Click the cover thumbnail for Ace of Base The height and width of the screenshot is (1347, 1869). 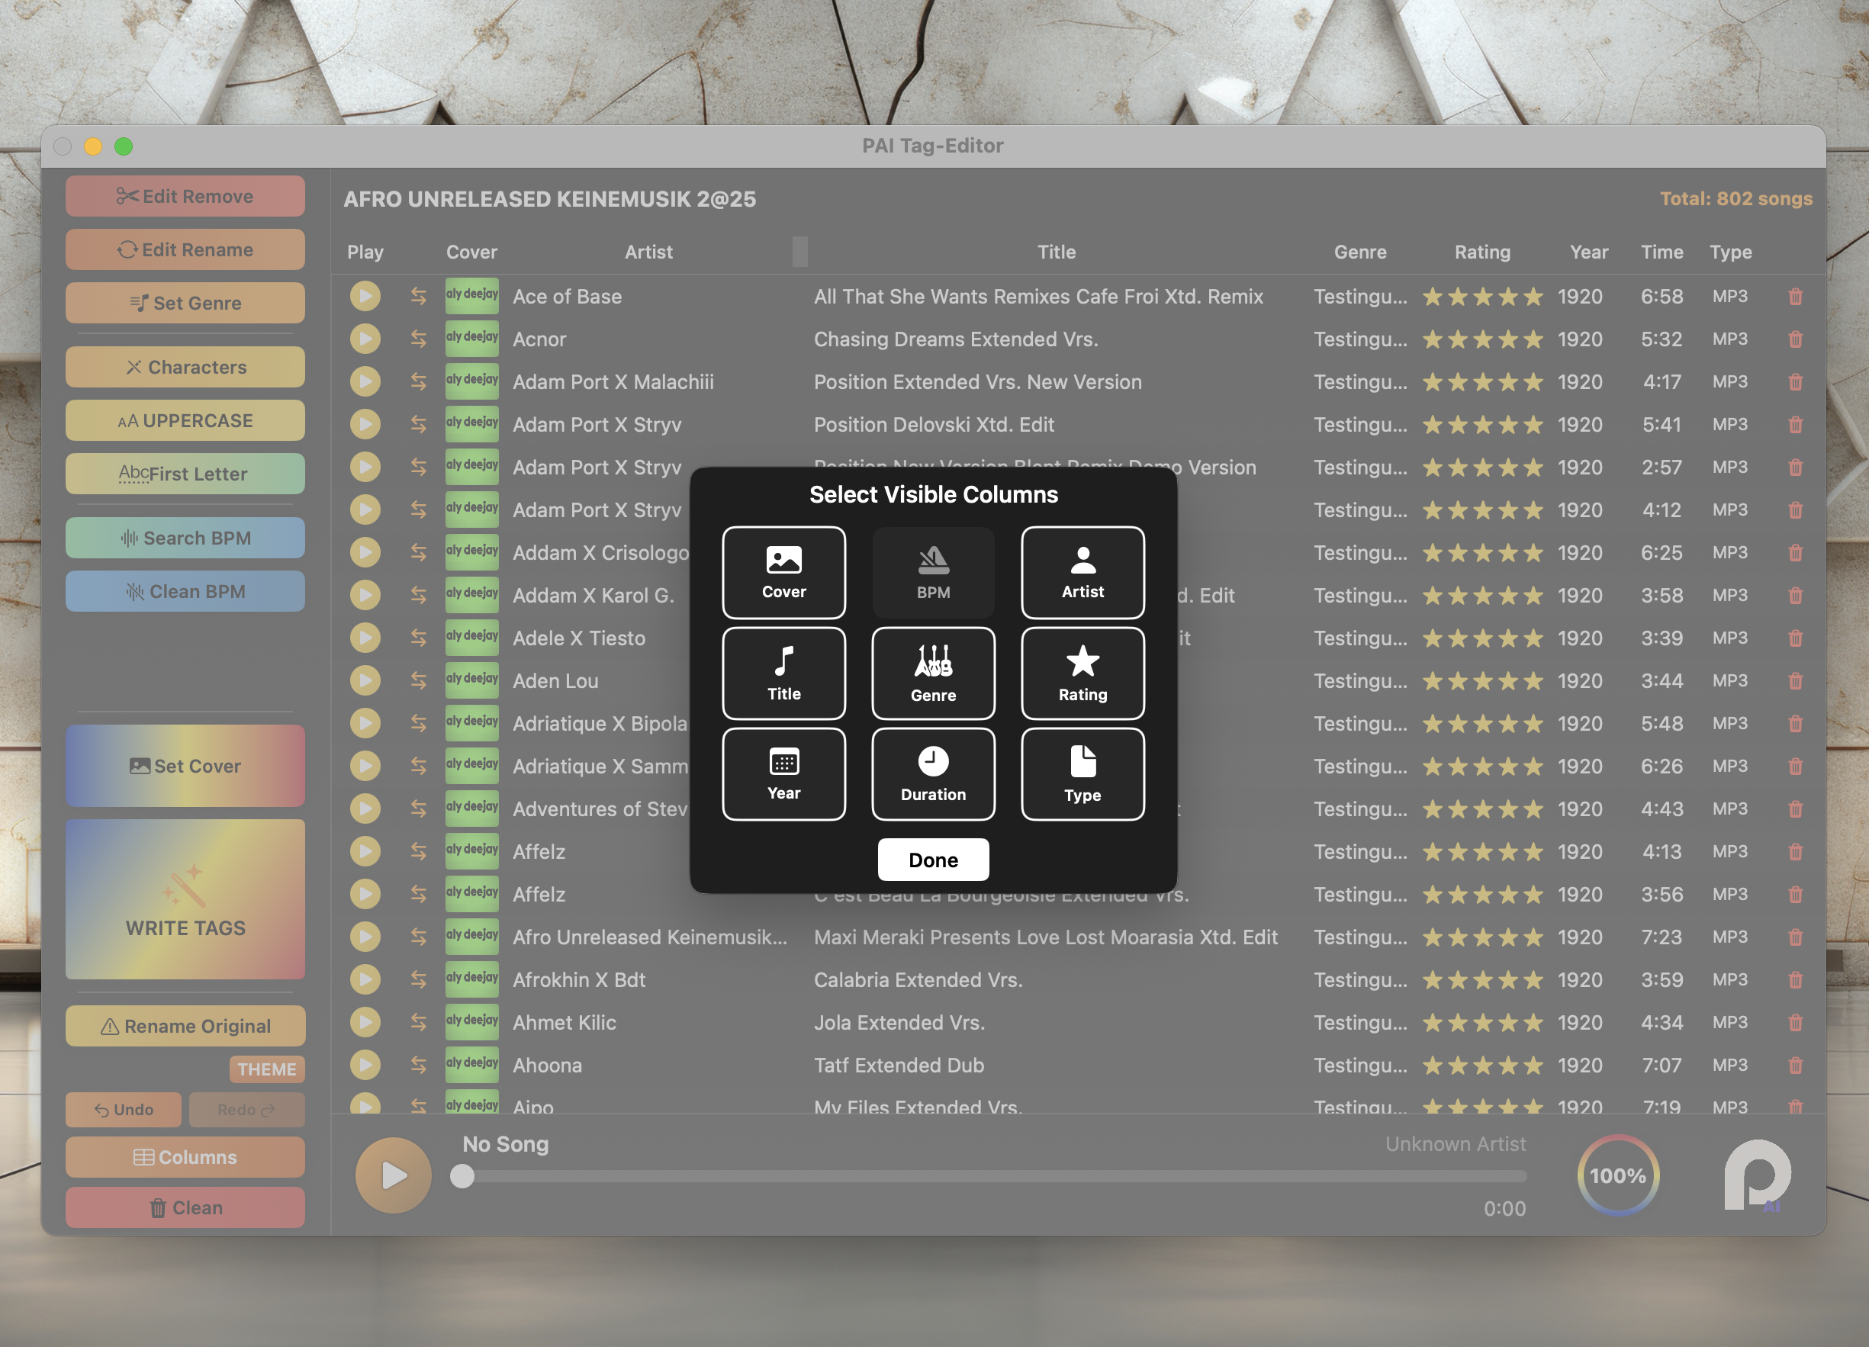472,297
